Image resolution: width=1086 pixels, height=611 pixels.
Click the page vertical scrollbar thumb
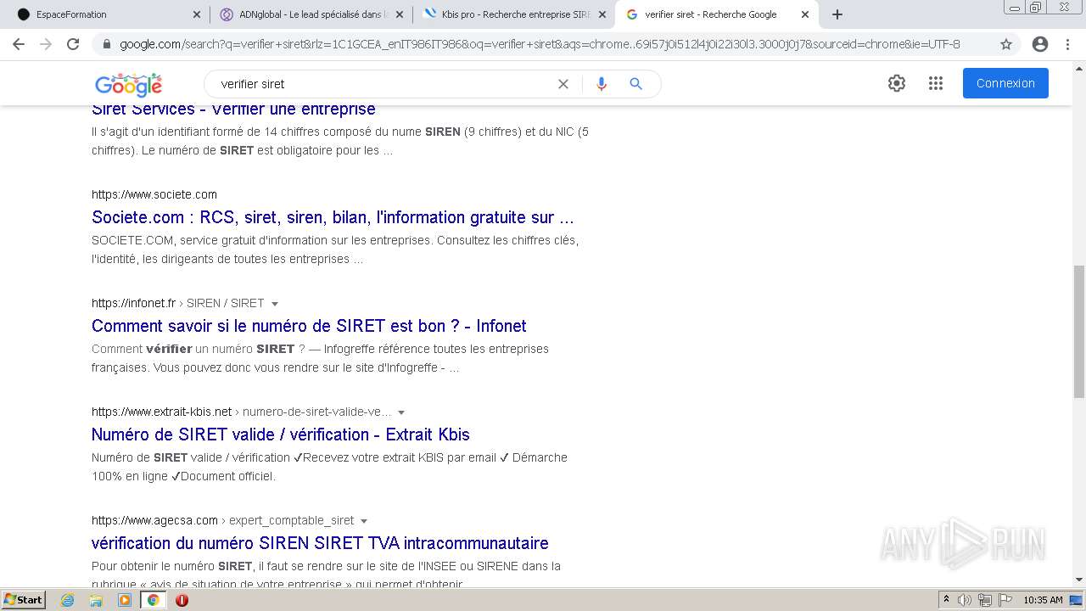coord(1079,331)
